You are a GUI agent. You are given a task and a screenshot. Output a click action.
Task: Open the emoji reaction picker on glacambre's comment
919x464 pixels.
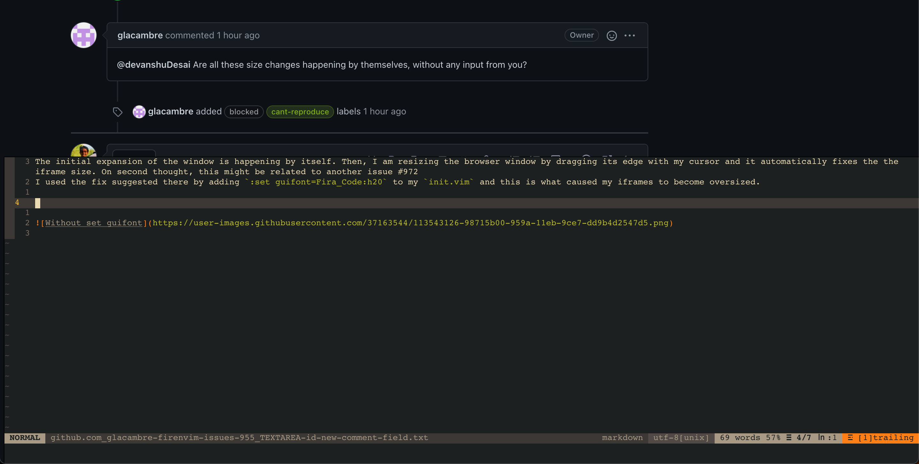[611, 36]
